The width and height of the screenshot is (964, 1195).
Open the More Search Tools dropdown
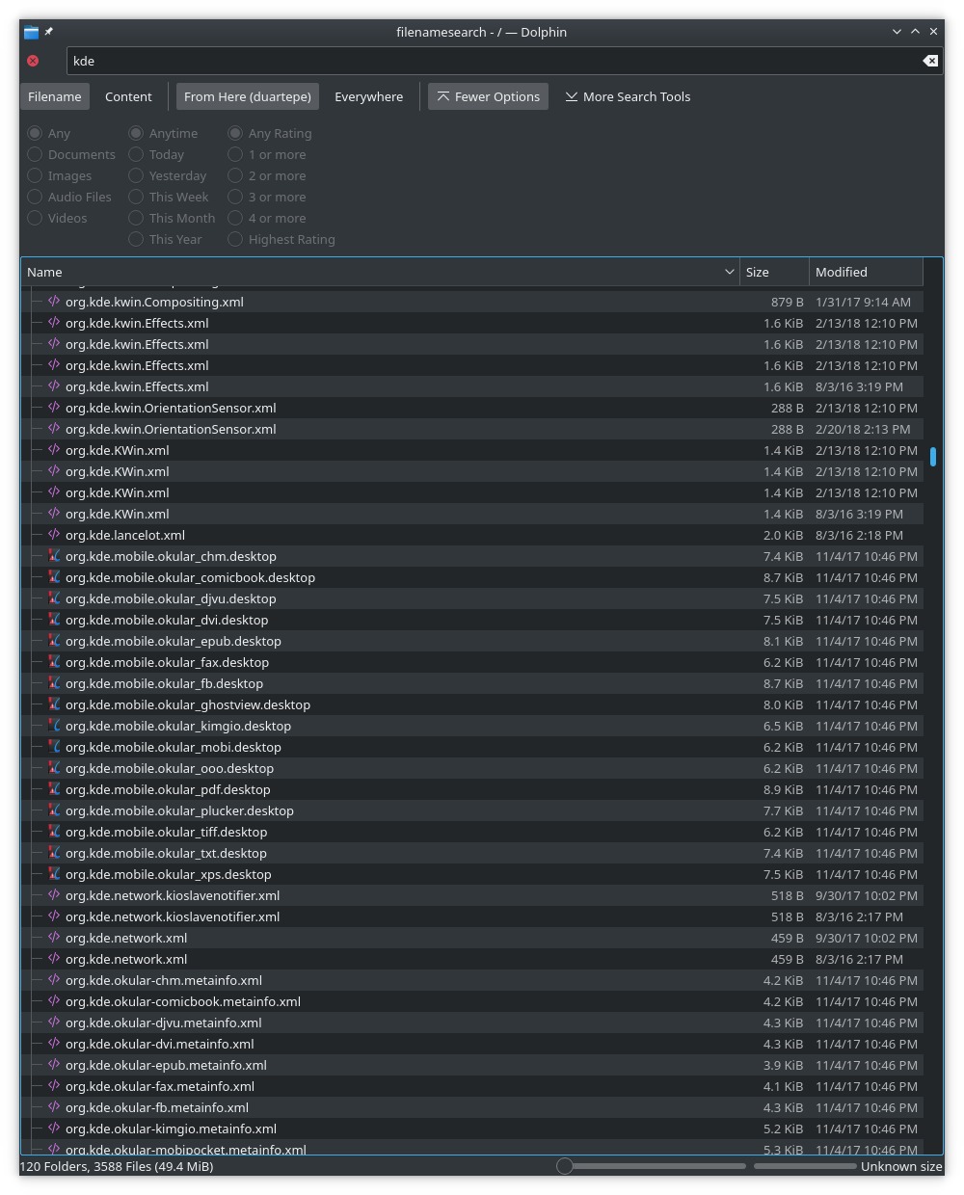click(628, 96)
